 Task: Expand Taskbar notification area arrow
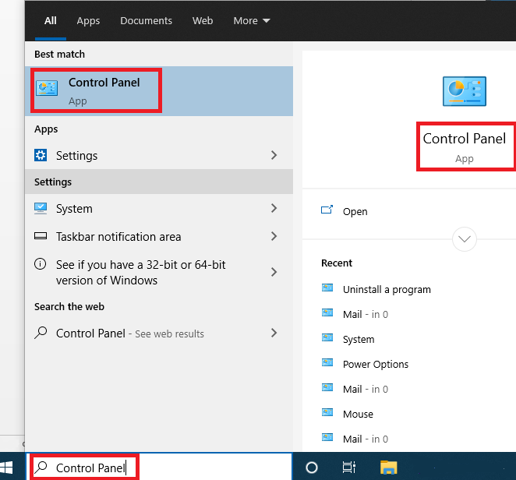[274, 236]
